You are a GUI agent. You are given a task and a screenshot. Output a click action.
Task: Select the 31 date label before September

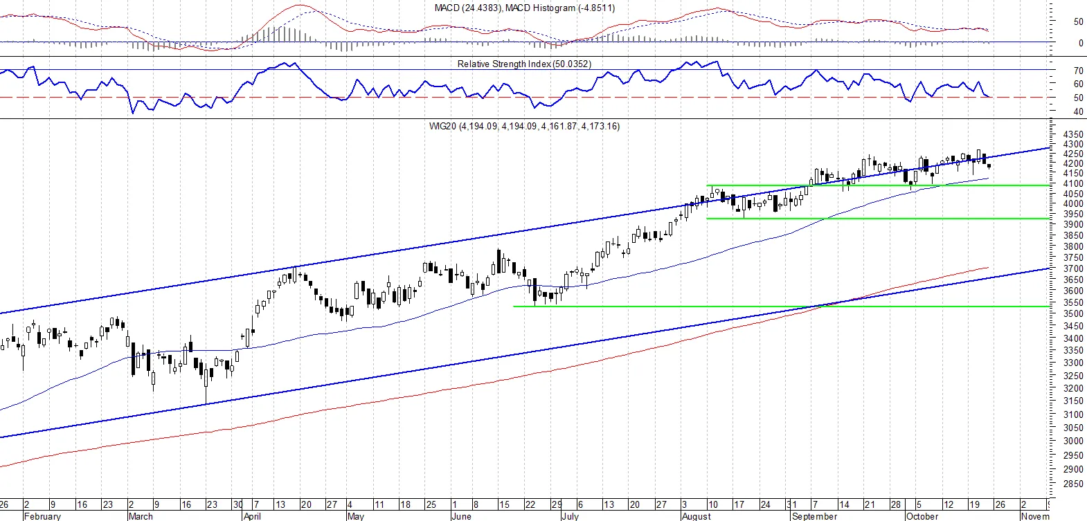click(791, 504)
